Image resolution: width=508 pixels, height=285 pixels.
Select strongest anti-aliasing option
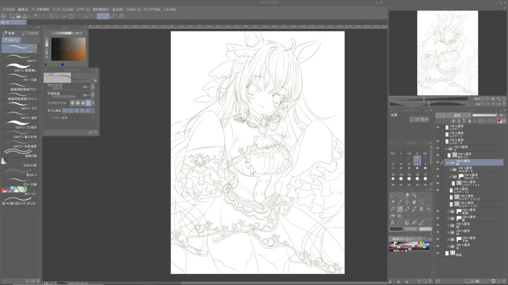(88, 103)
